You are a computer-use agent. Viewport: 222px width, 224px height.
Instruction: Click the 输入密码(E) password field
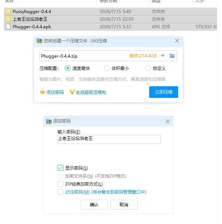tap(109, 139)
